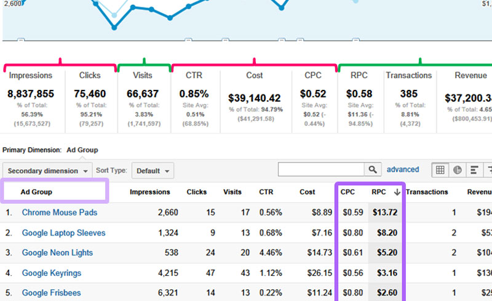492x301 pixels.
Task: Click the CPC cell $0.61
Action: pyautogui.click(x=353, y=252)
